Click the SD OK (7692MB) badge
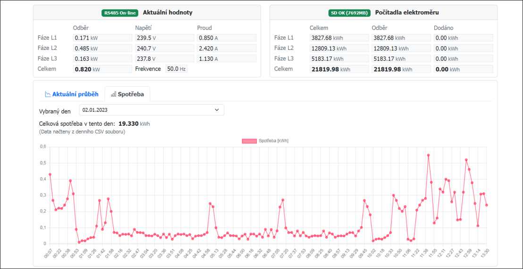Viewport: 523px width, 269px height. (x=350, y=13)
